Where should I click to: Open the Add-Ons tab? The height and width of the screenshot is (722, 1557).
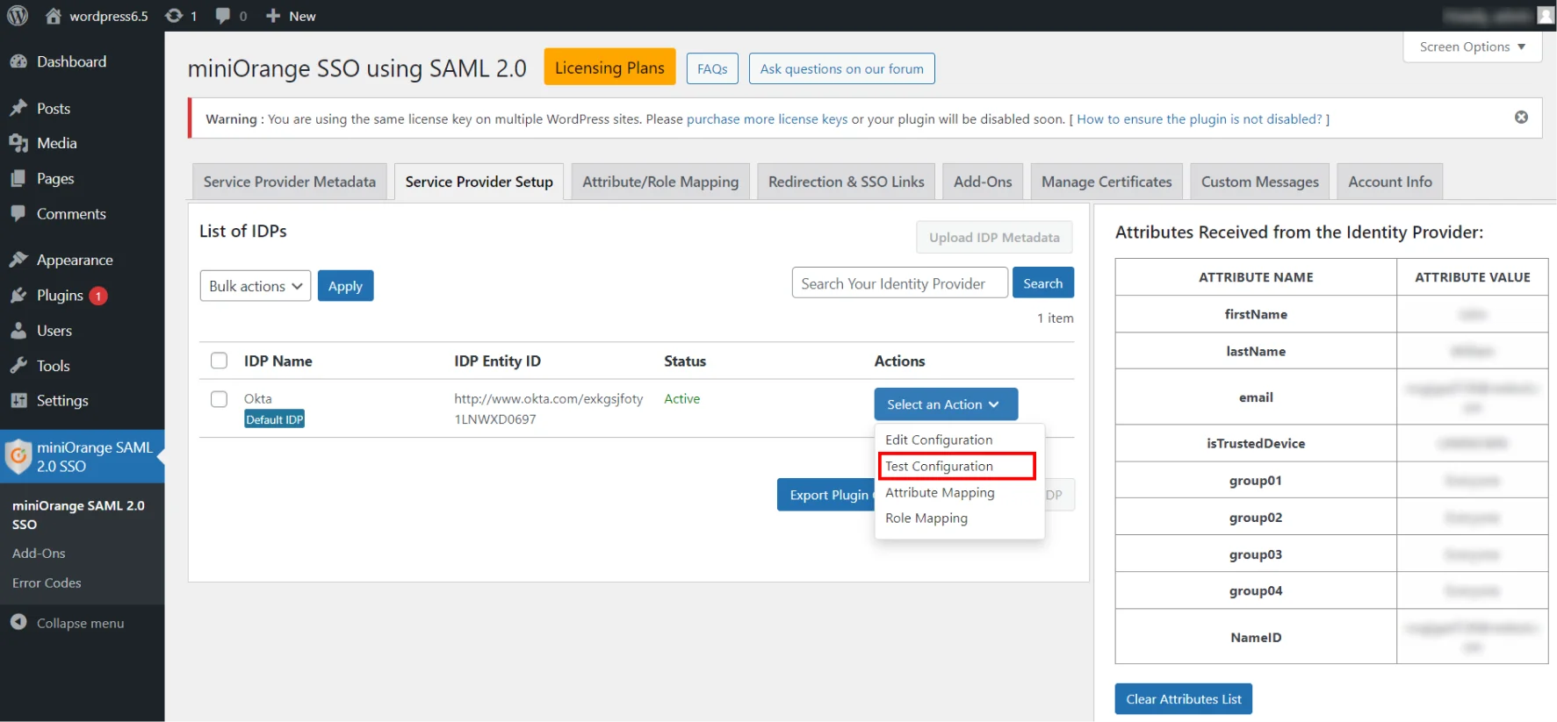(983, 182)
